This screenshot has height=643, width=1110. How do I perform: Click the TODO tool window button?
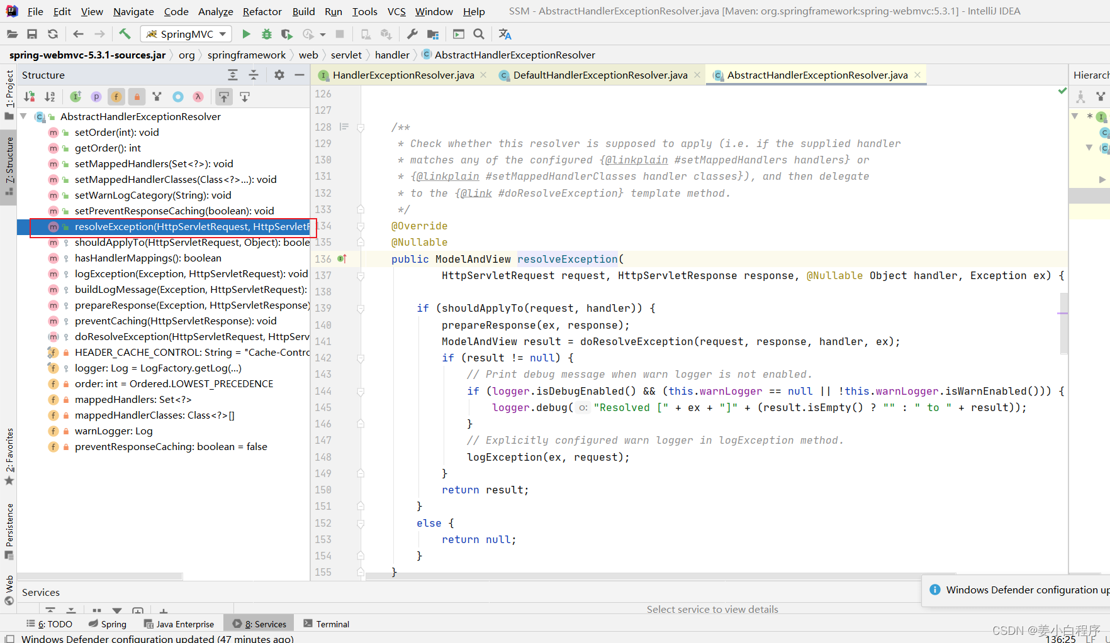point(55,624)
